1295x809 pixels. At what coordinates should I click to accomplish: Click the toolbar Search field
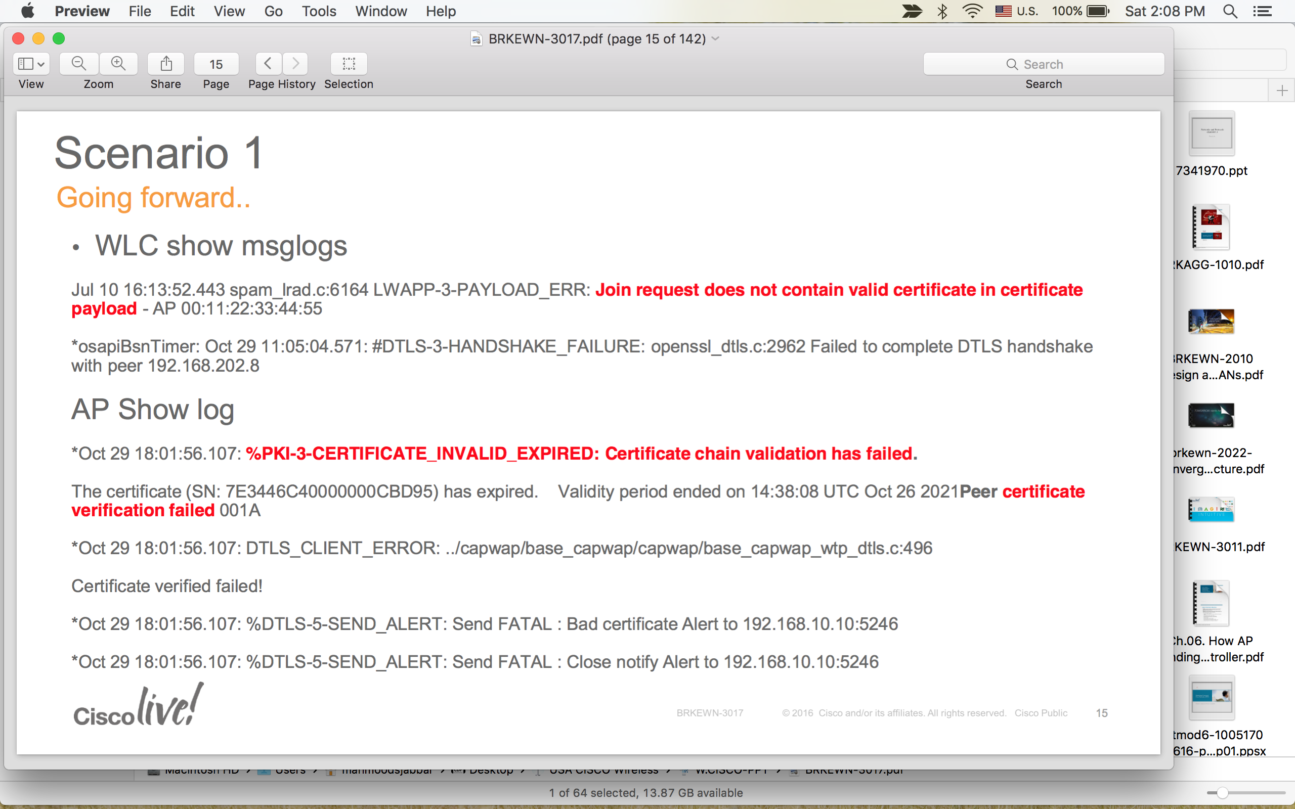click(x=1043, y=64)
